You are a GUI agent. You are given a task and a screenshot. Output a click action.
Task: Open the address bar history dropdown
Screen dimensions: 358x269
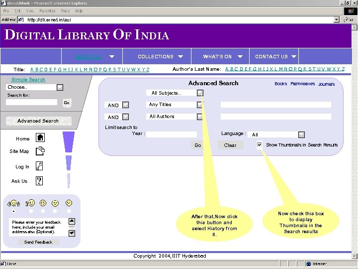coord(336,19)
